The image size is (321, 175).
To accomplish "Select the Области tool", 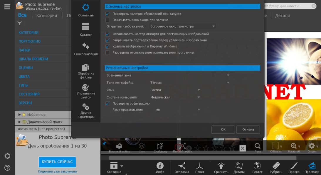I will (275, 148).
